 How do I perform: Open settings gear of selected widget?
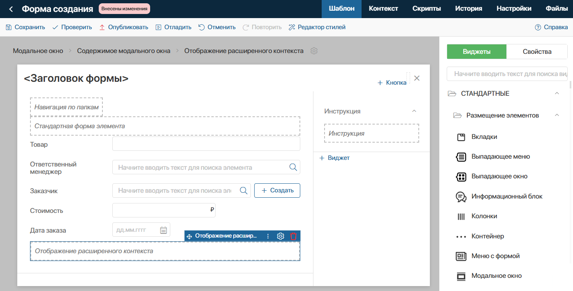[281, 236]
